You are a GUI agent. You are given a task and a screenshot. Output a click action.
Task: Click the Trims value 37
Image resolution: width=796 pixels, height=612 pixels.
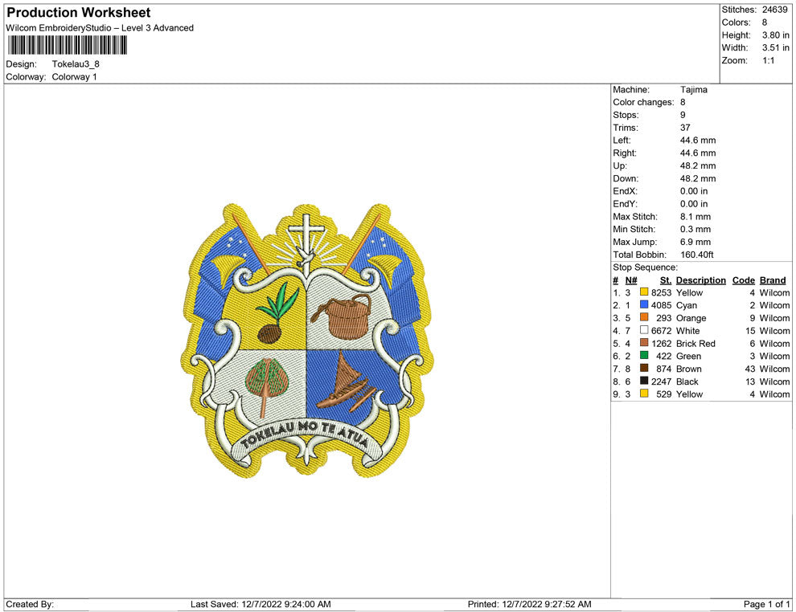click(685, 128)
